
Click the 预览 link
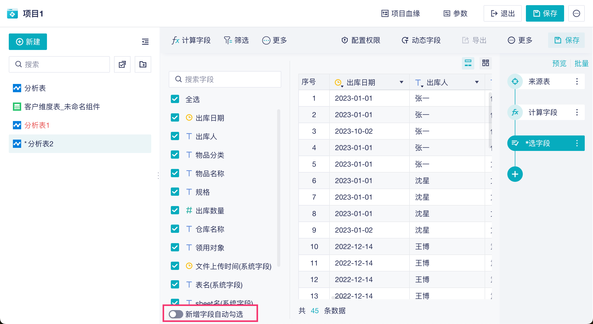(x=559, y=63)
